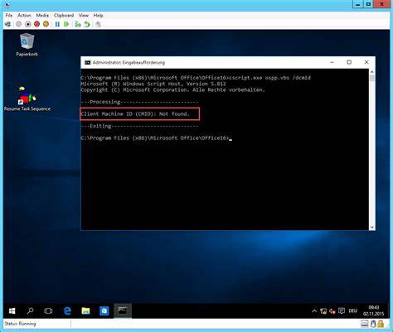
Task: Open the Action menu
Action: [24, 16]
